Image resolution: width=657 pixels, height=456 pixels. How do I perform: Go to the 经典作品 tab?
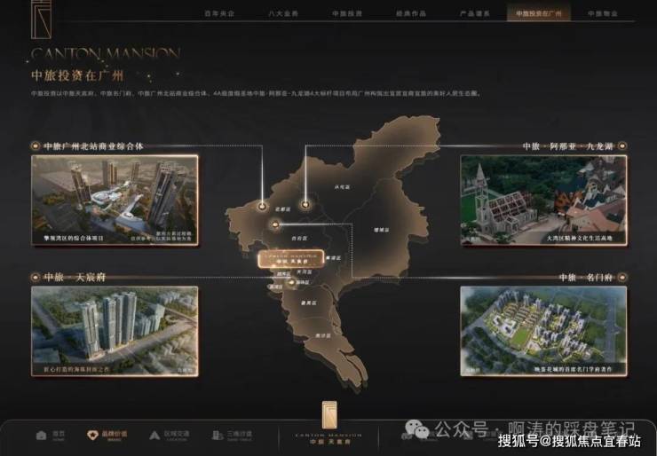[x=411, y=13]
